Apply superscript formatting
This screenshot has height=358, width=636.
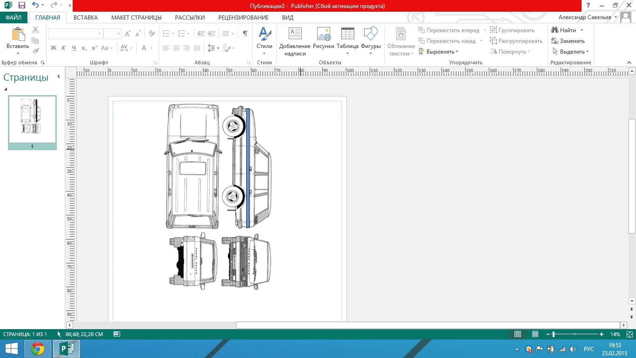click(94, 48)
